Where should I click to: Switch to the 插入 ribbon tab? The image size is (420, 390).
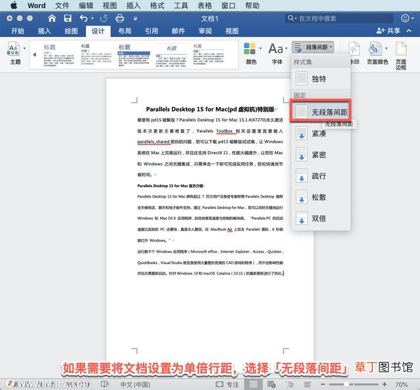[44, 31]
